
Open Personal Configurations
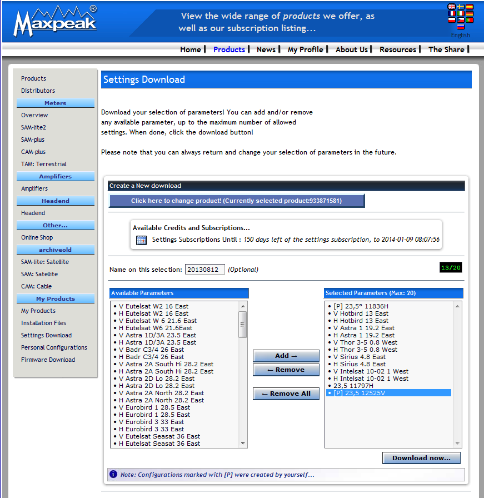(54, 347)
